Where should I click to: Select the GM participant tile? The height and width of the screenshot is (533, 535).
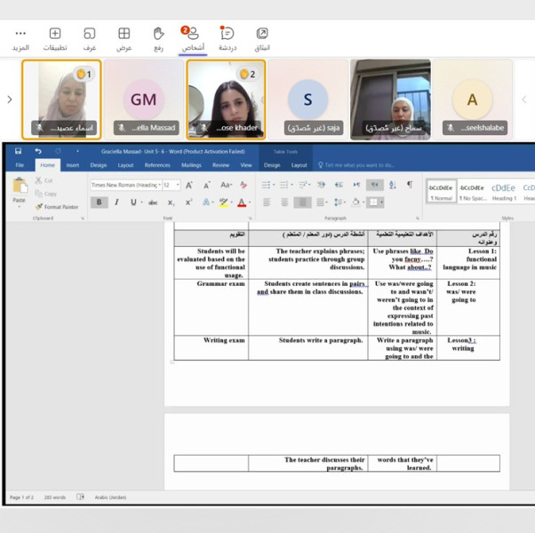click(144, 99)
